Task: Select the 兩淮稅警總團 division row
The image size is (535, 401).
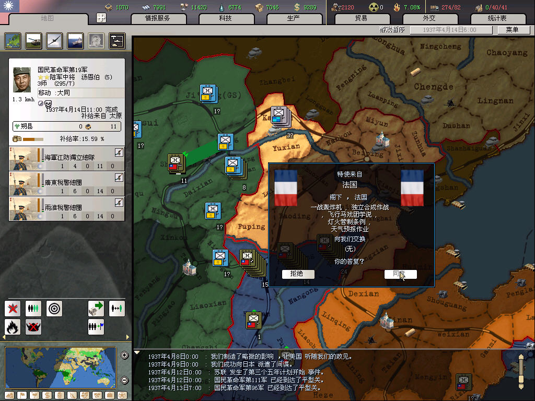Action: (67, 209)
